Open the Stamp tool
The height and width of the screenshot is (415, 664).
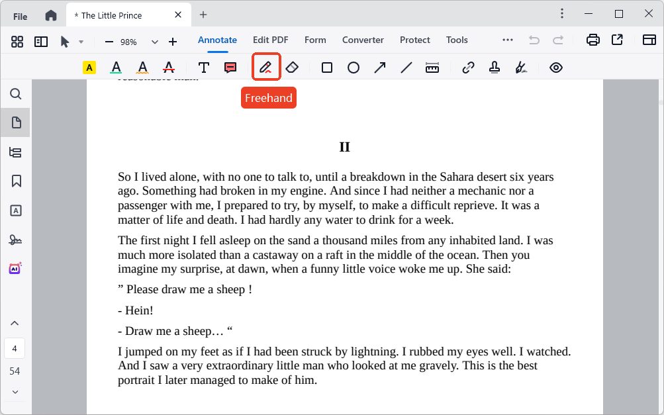(x=494, y=67)
